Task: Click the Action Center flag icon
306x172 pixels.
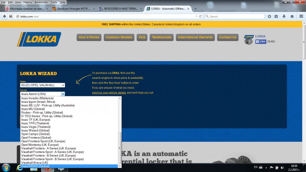Action: coord(271,168)
